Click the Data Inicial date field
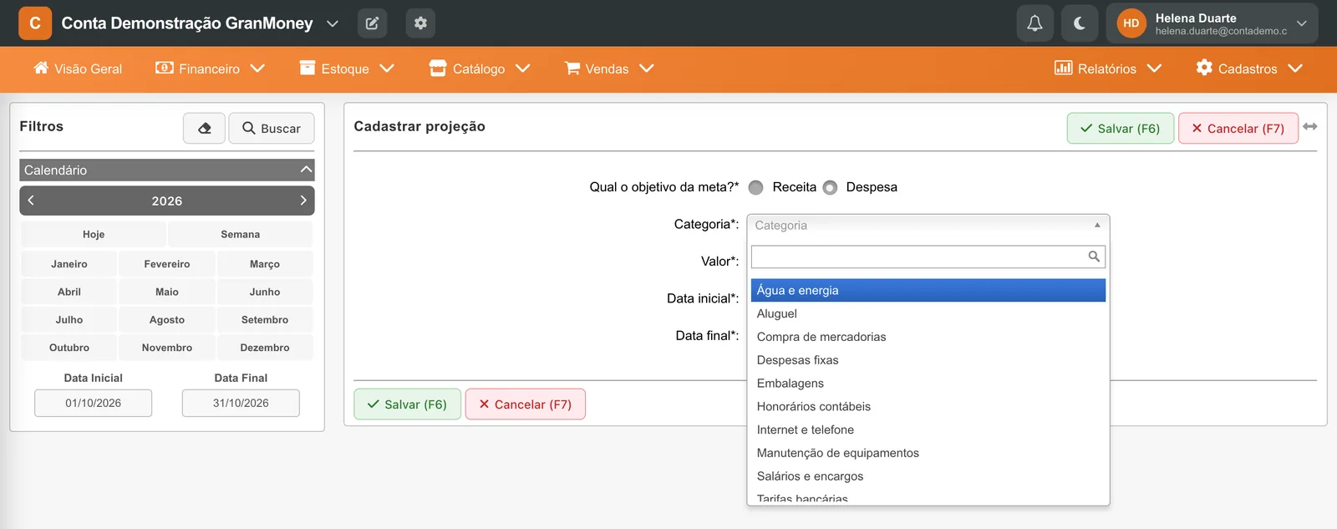The image size is (1337, 529). 94,403
